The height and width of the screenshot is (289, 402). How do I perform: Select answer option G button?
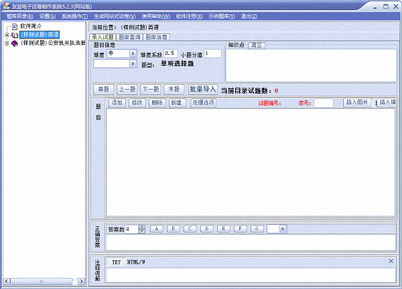click(x=257, y=229)
